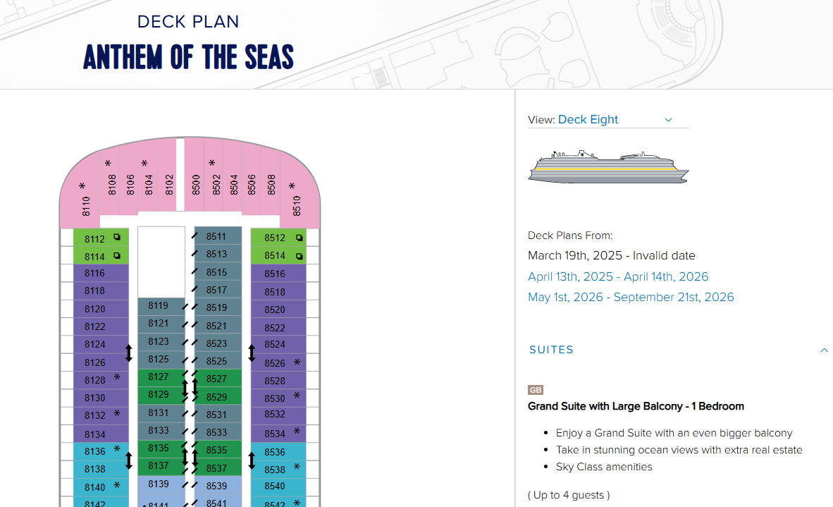This screenshot has width=833, height=507.
Task: Click asterisk marker next to 8526
Action: pyautogui.click(x=297, y=362)
